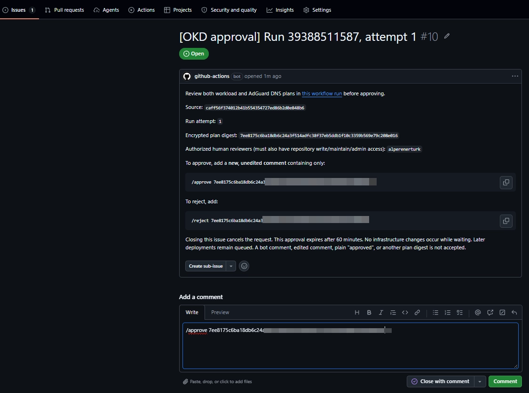Add a numbered list icon
This screenshot has height=393, width=529.
(x=448, y=313)
